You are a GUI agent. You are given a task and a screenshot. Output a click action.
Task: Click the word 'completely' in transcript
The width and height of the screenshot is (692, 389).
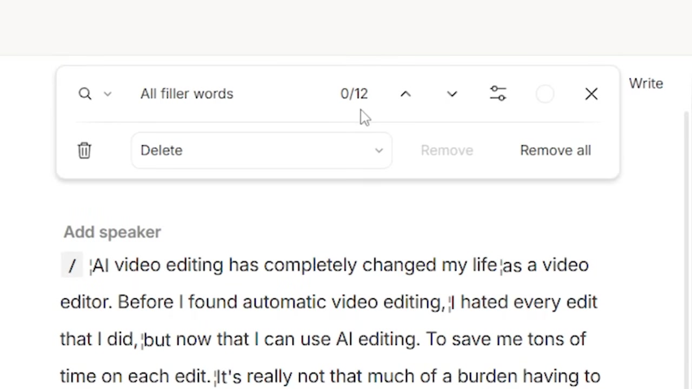click(x=310, y=265)
